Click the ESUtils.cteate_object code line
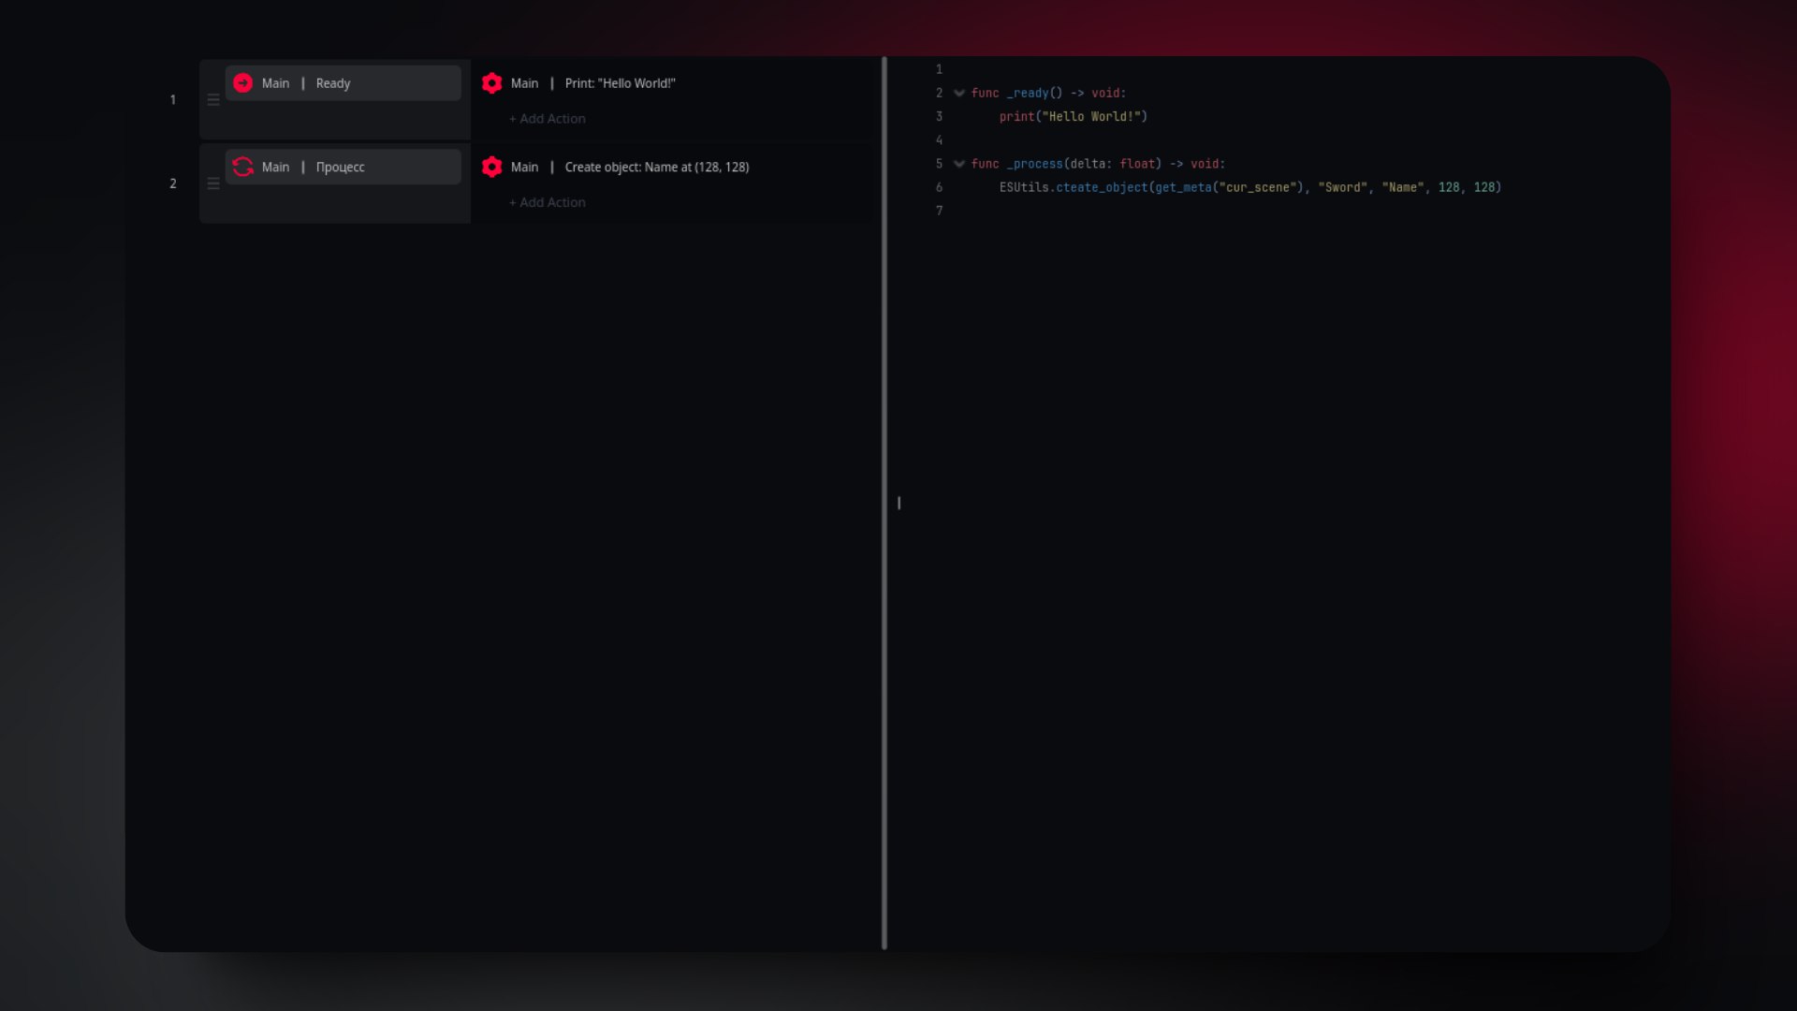The image size is (1797, 1011). click(x=1249, y=187)
